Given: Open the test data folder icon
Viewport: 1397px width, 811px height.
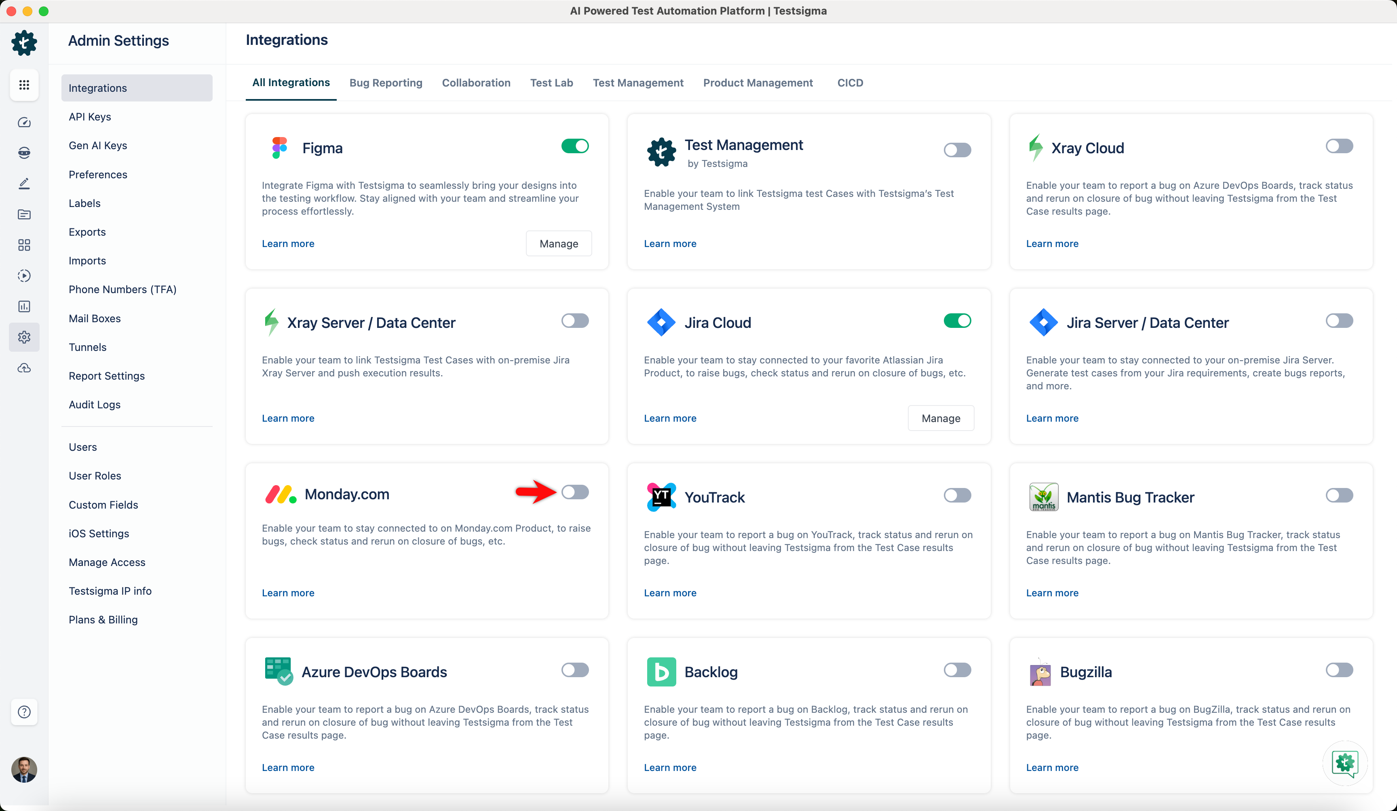Looking at the screenshot, I should (x=24, y=215).
